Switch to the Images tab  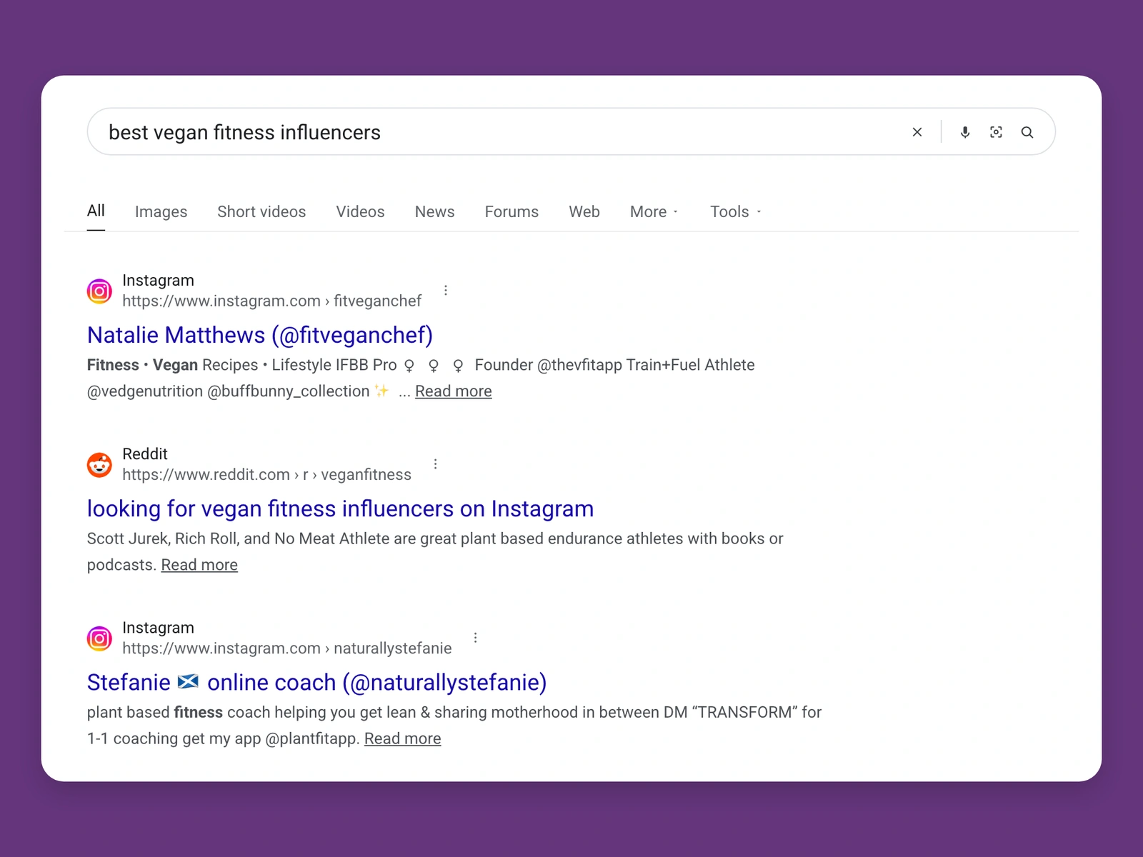click(161, 211)
